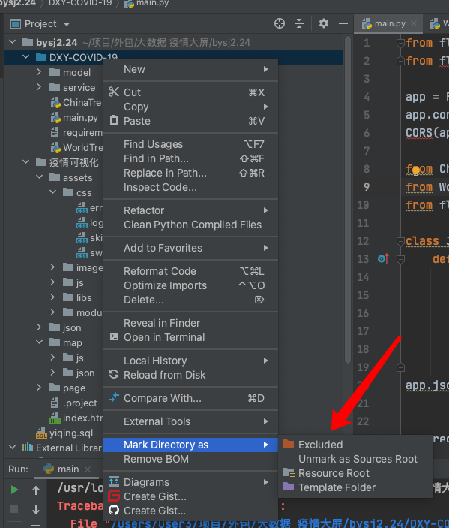449x528 pixels.
Task: Click Reload from Disk
Action: 190,375
